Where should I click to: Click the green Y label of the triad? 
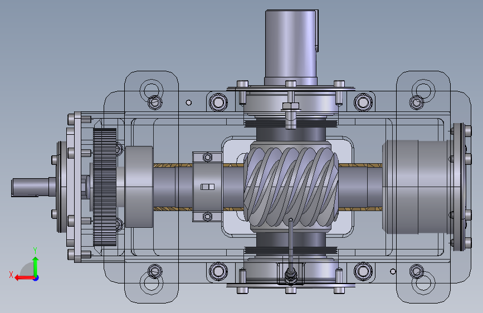pos(35,250)
